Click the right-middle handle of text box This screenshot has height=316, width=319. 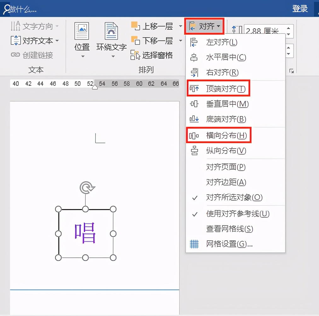pyautogui.click(x=113, y=234)
